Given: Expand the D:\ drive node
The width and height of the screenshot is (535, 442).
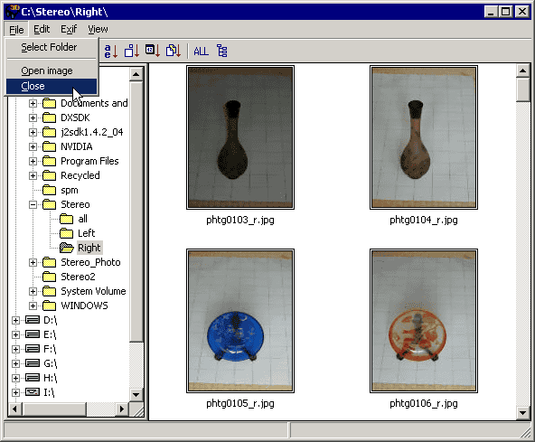Looking at the screenshot, I should click(x=15, y=320).
